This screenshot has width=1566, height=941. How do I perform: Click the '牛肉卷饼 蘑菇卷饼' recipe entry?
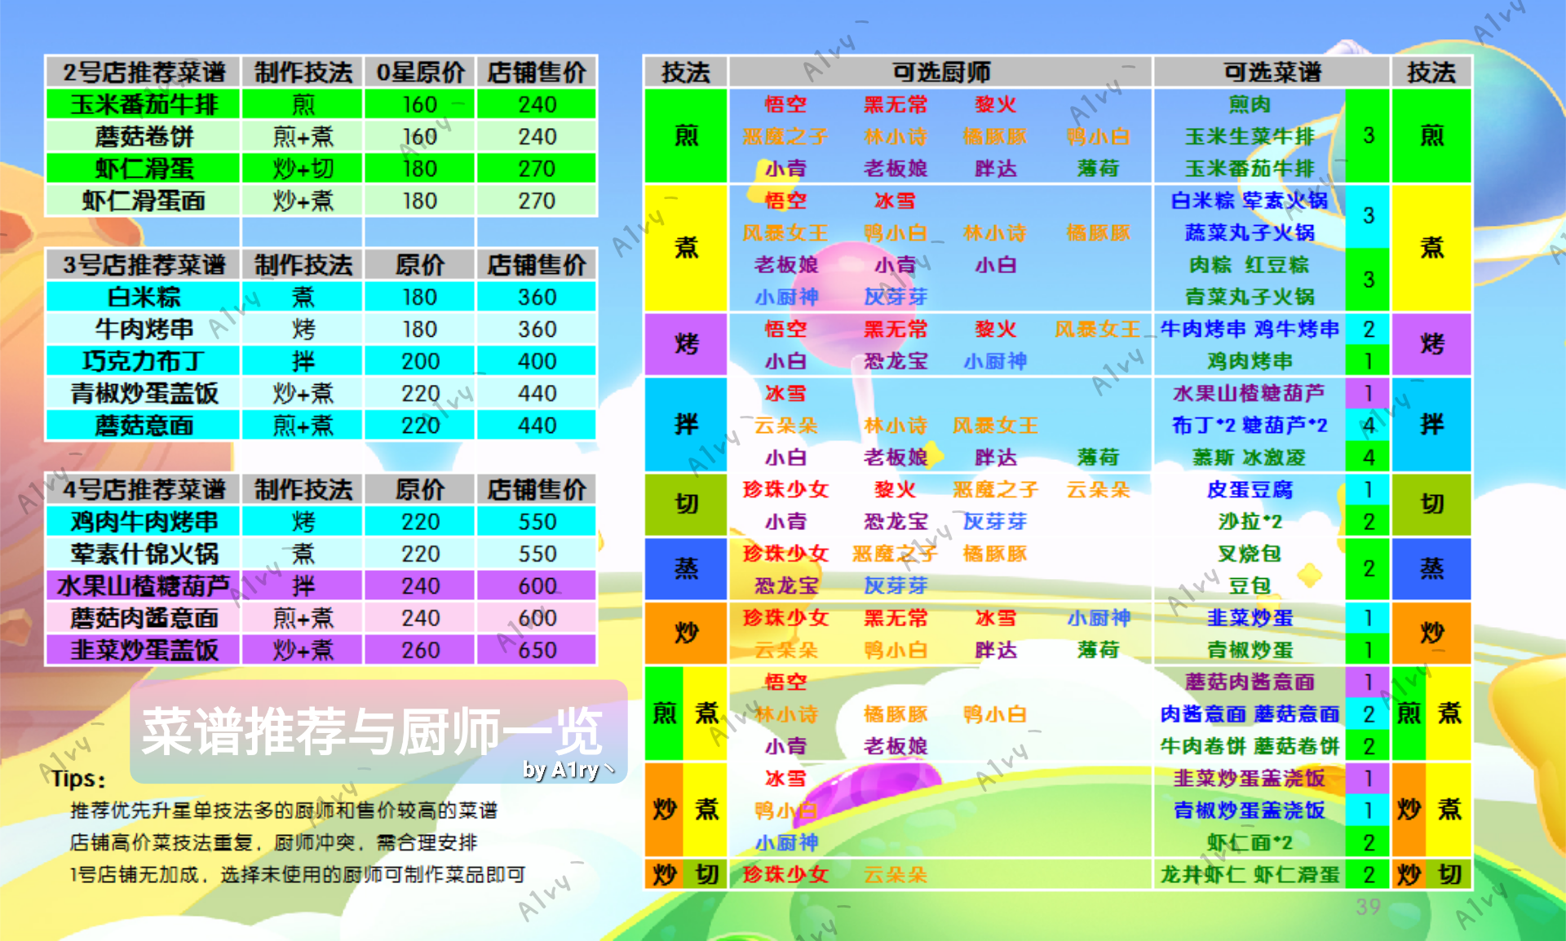point(1250,746)
